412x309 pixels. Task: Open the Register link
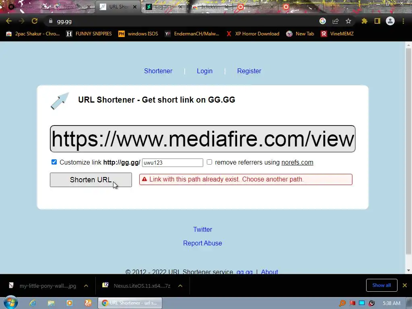pos(249,71)
